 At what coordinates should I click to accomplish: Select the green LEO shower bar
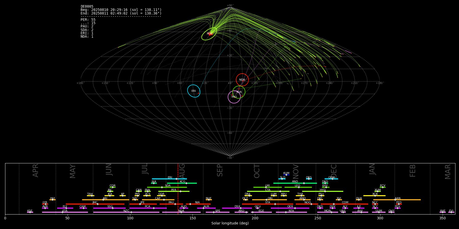[x=298, y=187]
